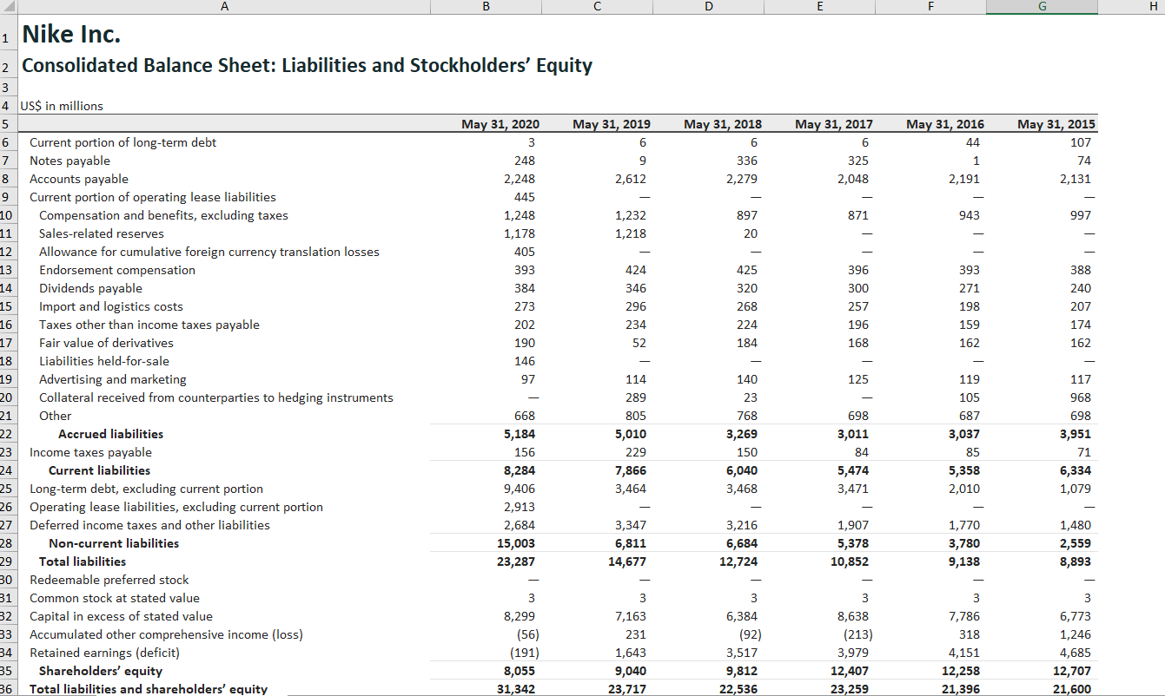Select the bold 'Accrued liabilities' label
The width and height of the screenshot is (1165, 696).
point(110,434)
